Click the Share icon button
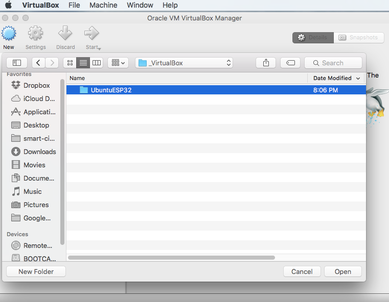The image size is (389, 302). point(266,63)
